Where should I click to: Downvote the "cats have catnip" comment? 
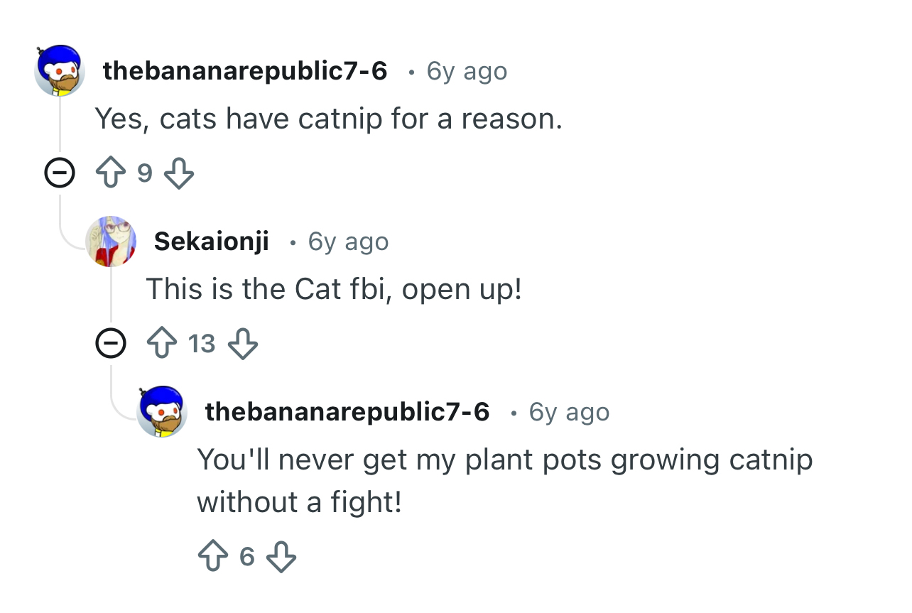(x=179, y=173)
